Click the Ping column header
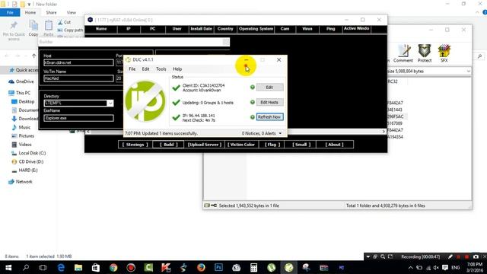The image size is (487, 274). click(330, 29)
